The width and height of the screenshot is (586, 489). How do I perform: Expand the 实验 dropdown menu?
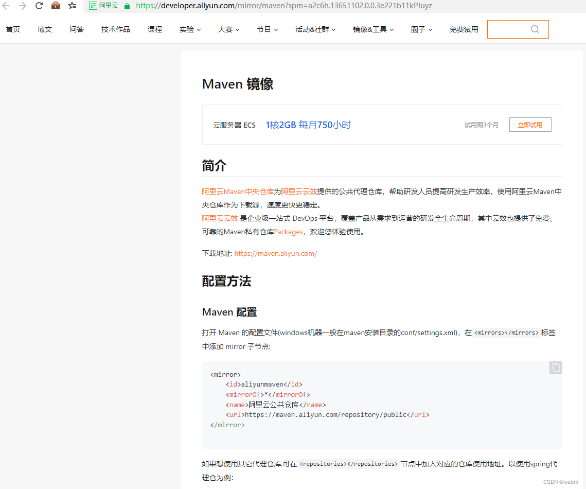coord(190,29)
